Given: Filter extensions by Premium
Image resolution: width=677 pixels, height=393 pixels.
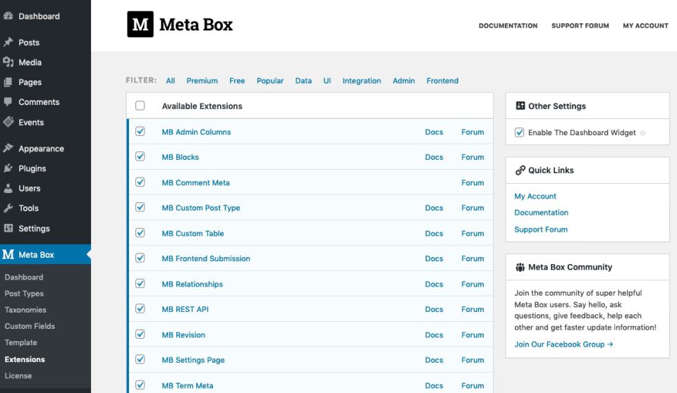Looking at the screenshot, I should pyautogui.click(x=202, y=81).
